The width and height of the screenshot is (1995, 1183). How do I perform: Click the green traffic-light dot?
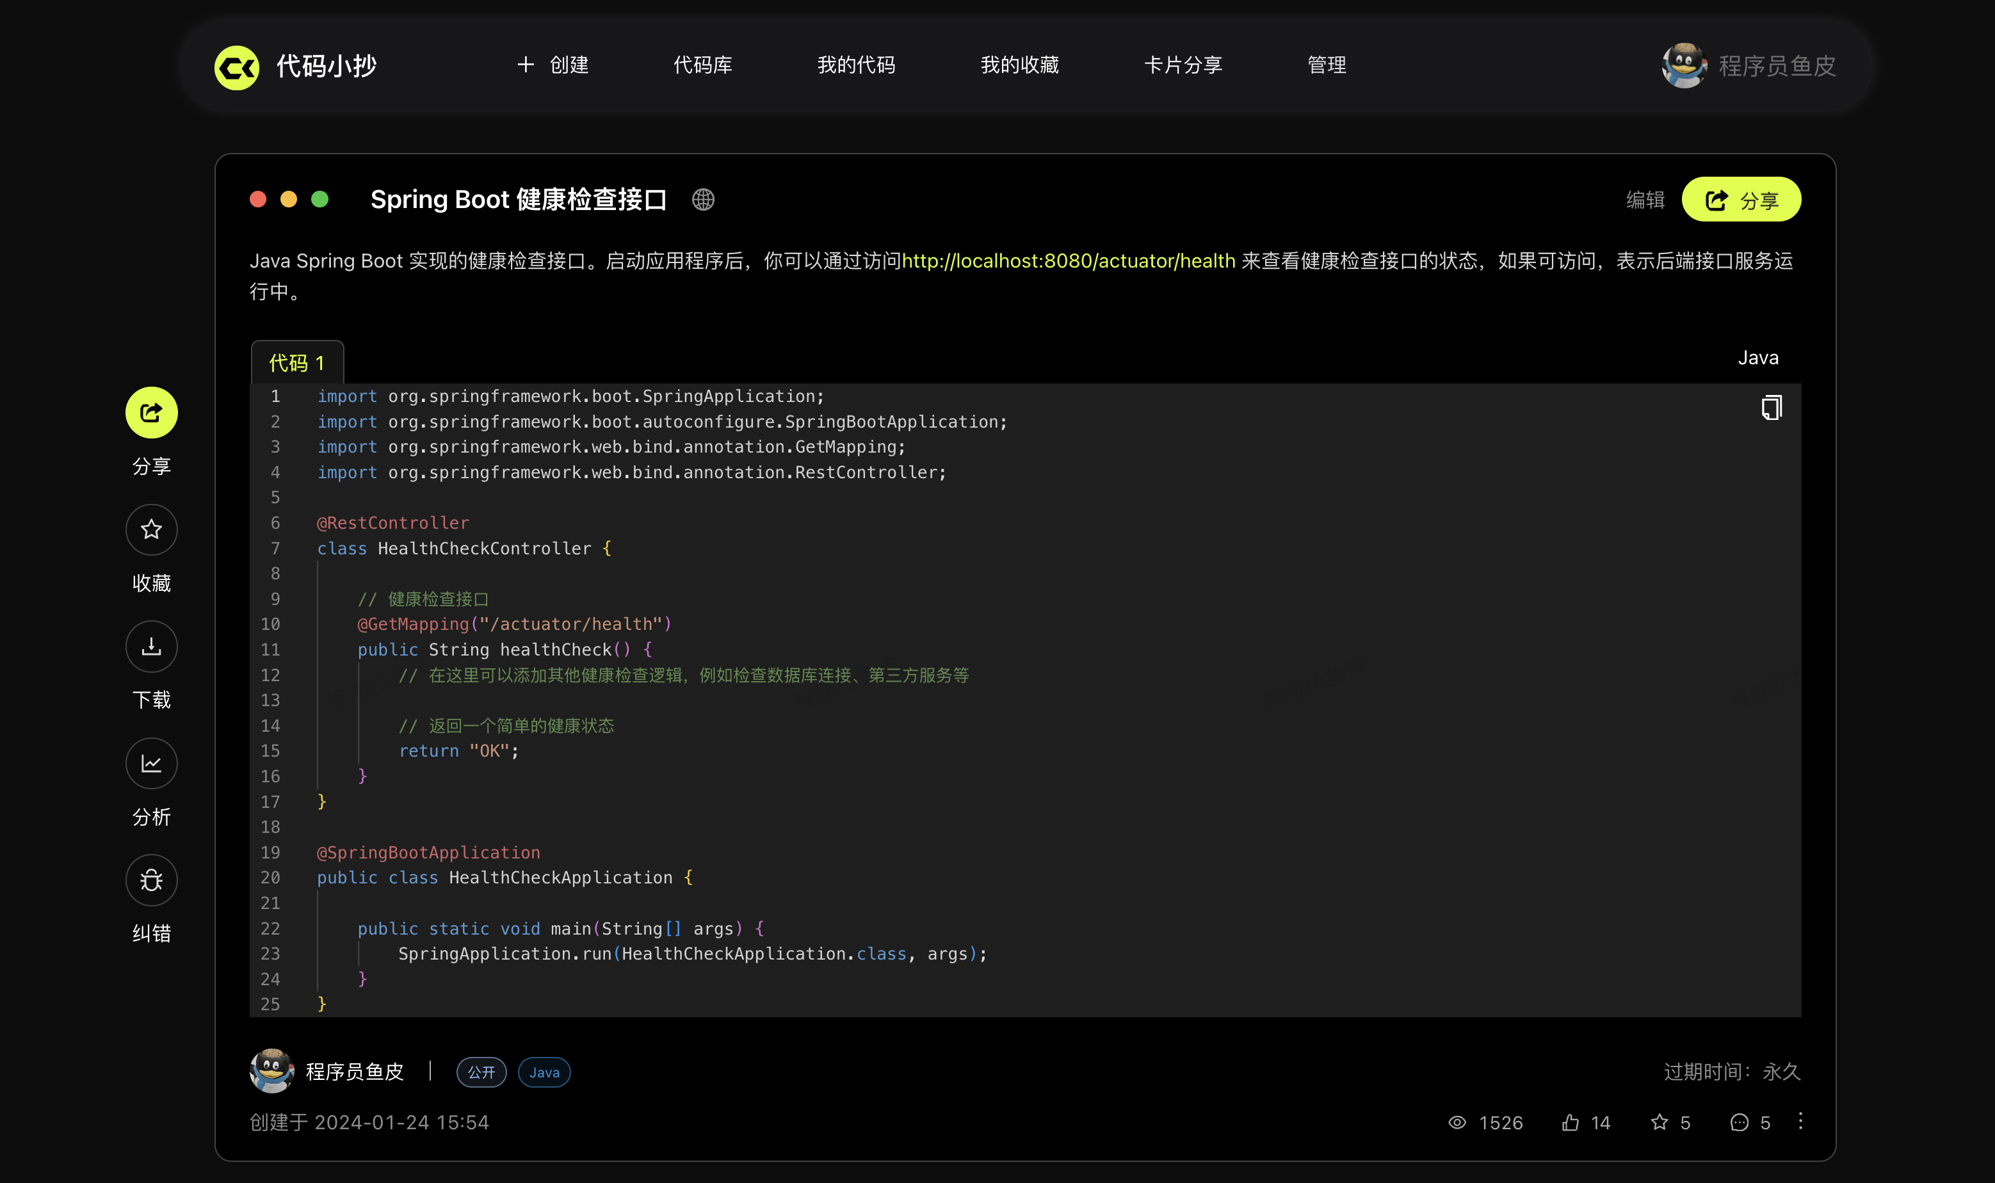click(x=320, y=199)
